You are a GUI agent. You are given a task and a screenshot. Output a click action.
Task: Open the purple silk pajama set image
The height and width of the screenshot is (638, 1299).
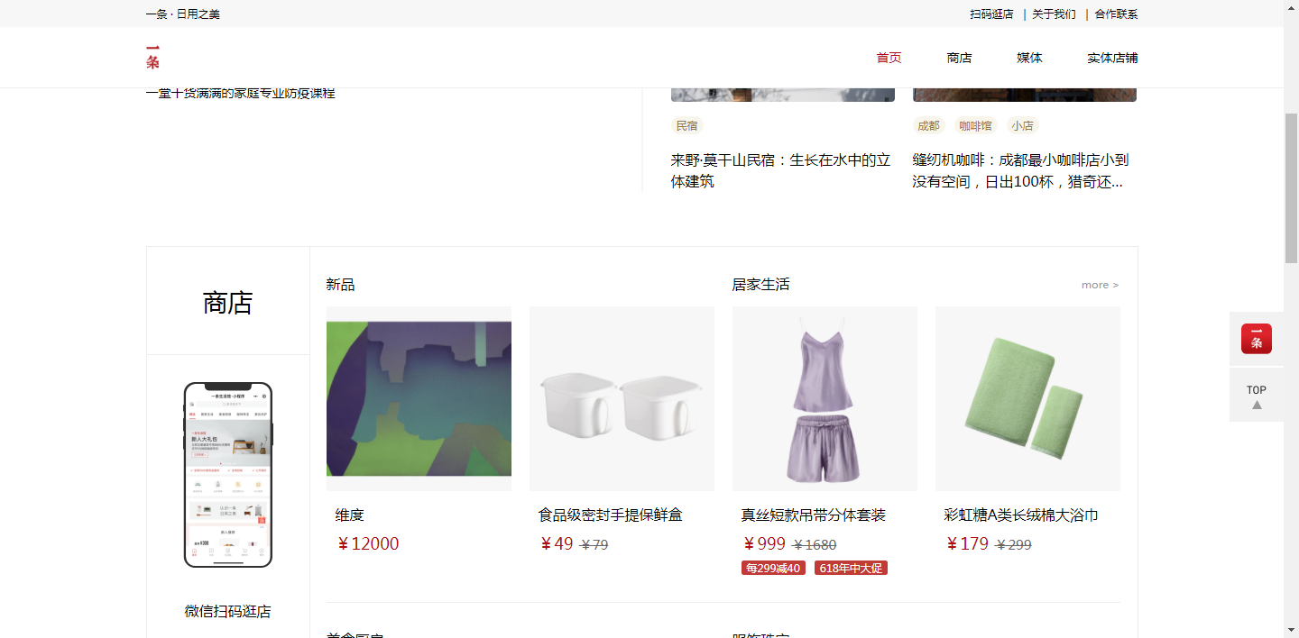coord(825,398)
